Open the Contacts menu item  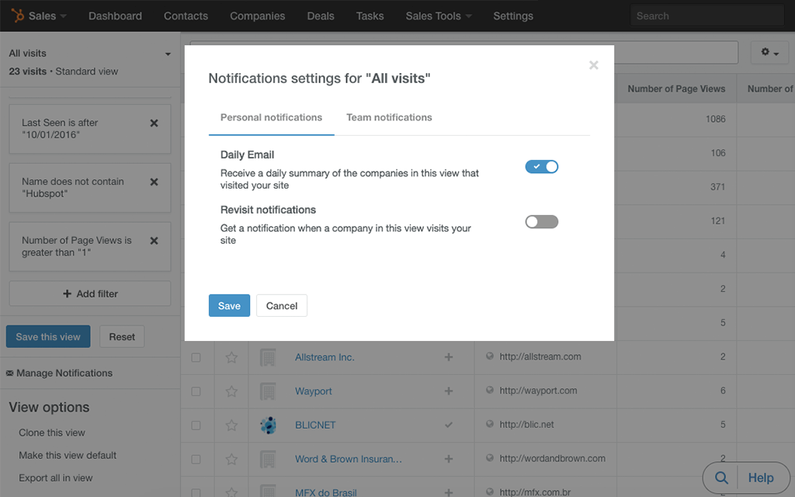point(186,16)
